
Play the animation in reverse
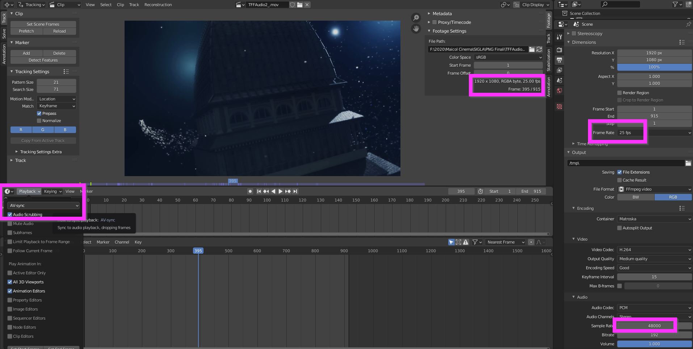273,191
